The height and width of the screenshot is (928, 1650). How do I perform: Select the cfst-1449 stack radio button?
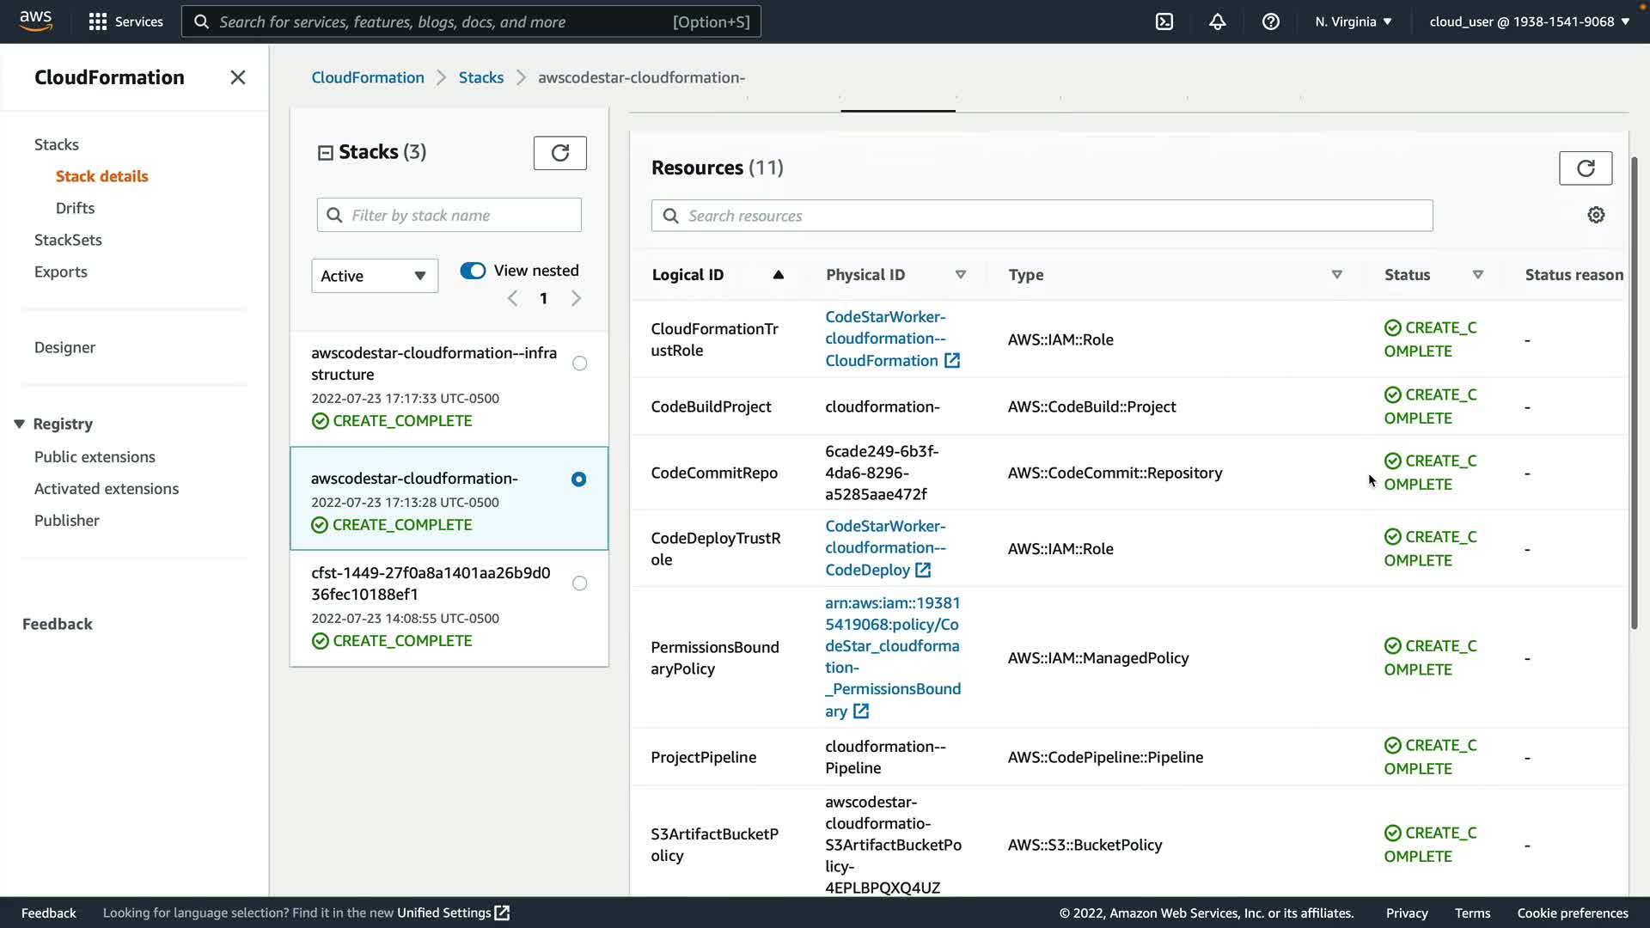click(x=580, y=583)
